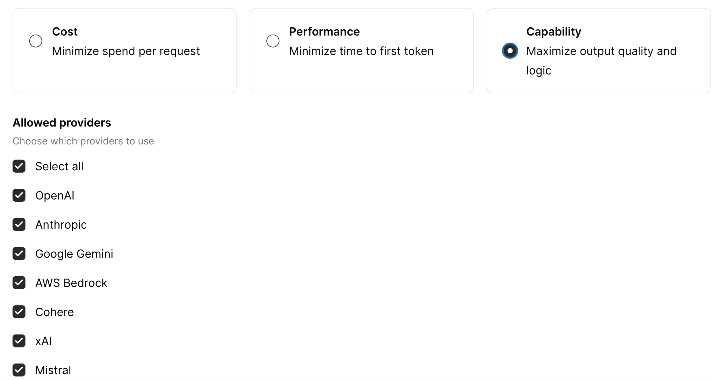Choose Performance to minimize time to first token
This screenshot has height=380, width=716.
(x=273, y=41)
